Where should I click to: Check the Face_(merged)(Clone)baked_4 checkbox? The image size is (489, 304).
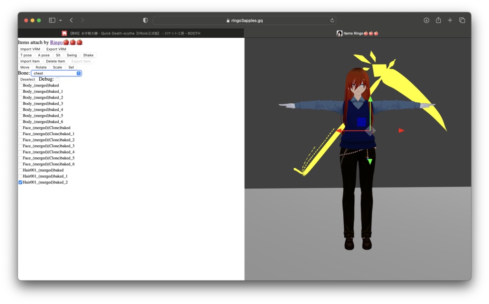click(20, 152)
